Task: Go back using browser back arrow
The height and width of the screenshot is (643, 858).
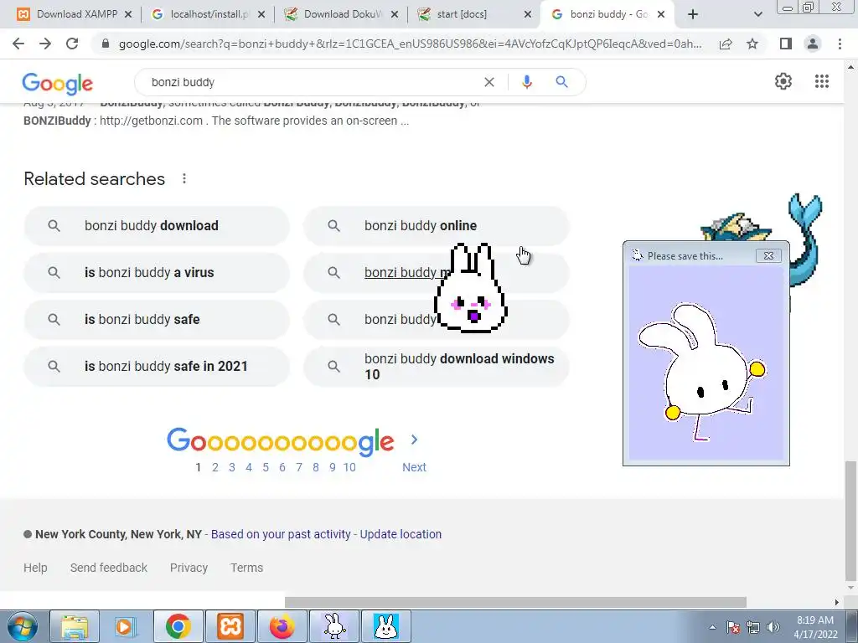Action: pyautogui.click(x=18, y=44)
